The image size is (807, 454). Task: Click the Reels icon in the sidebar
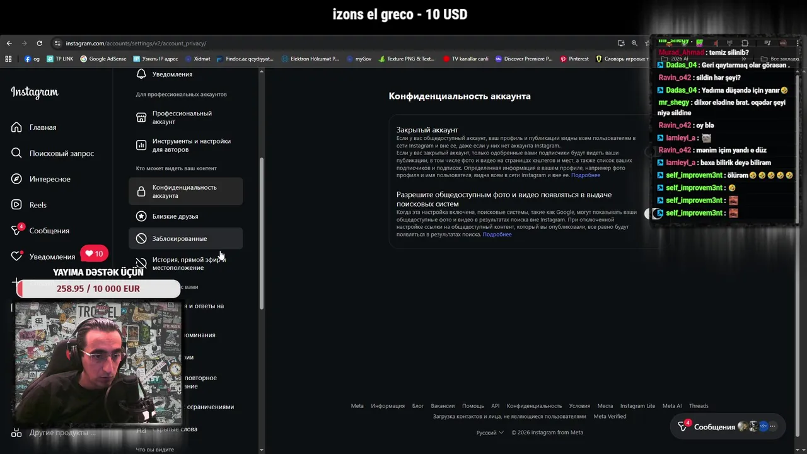coord(16,205)
